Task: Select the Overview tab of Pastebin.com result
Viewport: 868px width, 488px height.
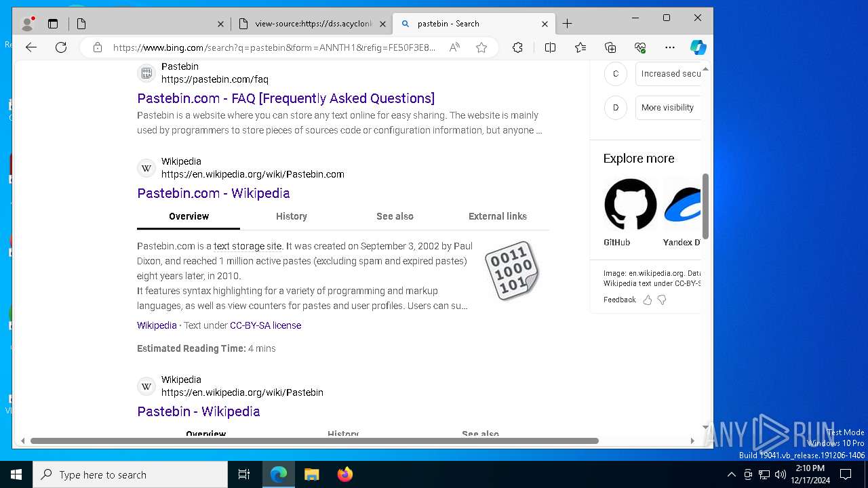Action: point(189,216)
